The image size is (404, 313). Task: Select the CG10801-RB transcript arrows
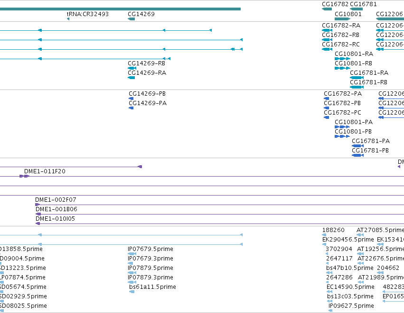[x=342, y=68]
